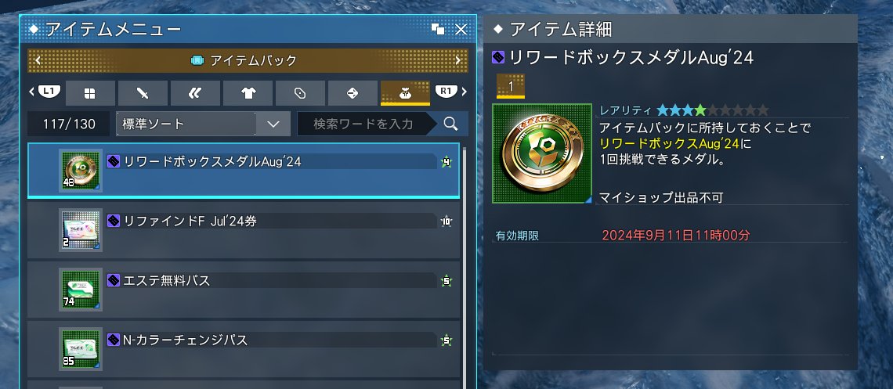The height and width of the screenshot is (389, 893).
Task: Expand the 標準ソート sort dropdown
Action: coord(204,124)
